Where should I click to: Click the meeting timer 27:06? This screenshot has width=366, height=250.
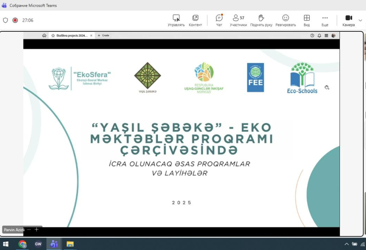(28, 20)
